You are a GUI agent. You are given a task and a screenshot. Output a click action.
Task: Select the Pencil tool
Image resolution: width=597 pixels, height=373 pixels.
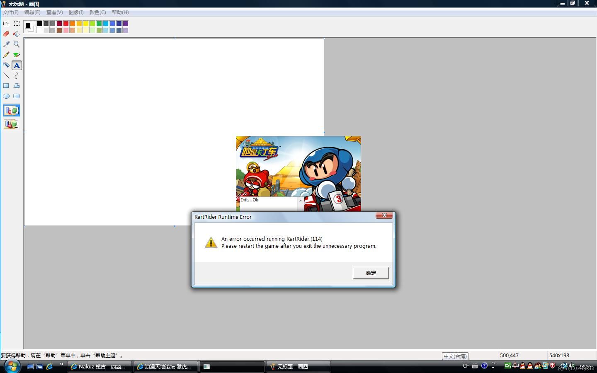tap(6, 55)
